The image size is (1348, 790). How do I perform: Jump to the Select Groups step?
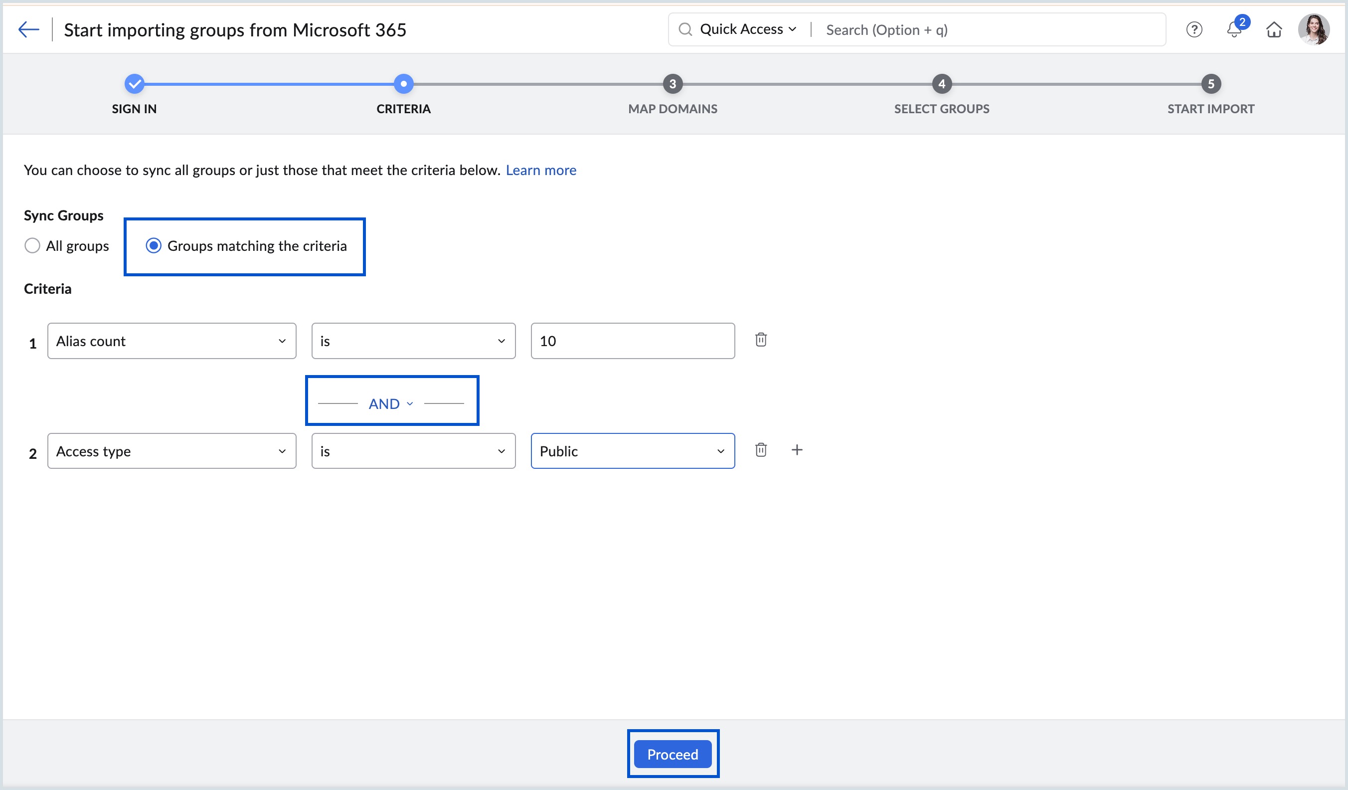point(942,84)
